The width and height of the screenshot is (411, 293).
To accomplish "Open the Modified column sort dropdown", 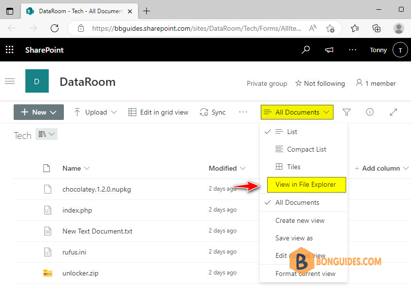I will coord(243,168).
